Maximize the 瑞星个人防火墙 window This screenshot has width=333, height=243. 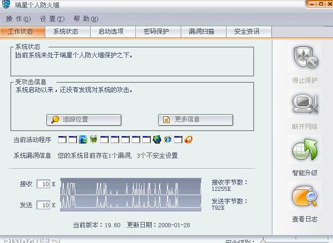coord(321,4)
